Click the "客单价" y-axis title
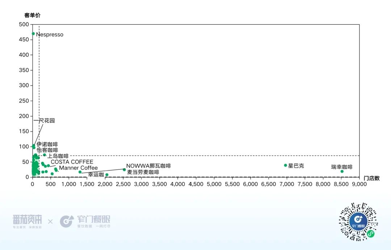This screenshot has width=391, height=250. click(33, 16)
